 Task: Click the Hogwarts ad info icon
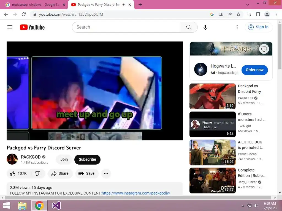click(264, 49)
